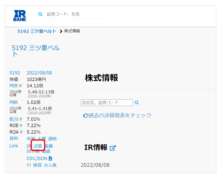This screenshot has height=178, width=221.
Task: Open the 資料 link
Action: point(14,138)
